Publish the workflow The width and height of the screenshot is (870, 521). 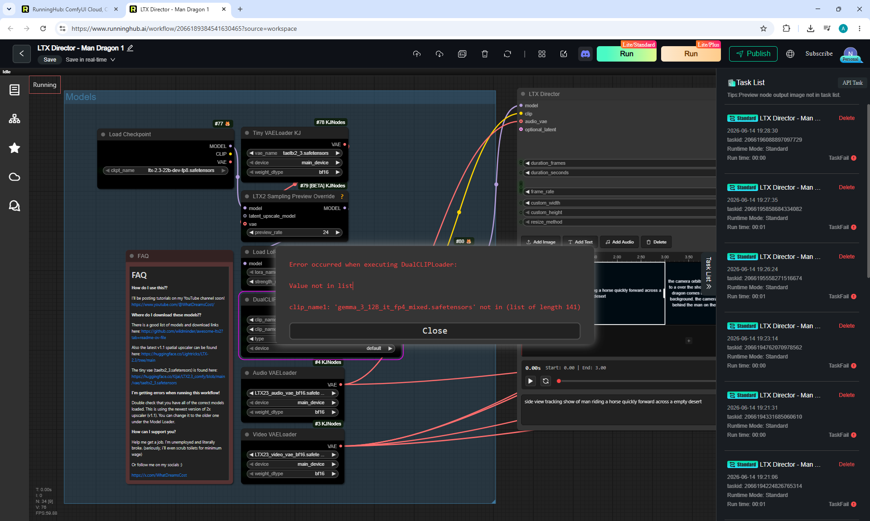(x=753, y=54)
